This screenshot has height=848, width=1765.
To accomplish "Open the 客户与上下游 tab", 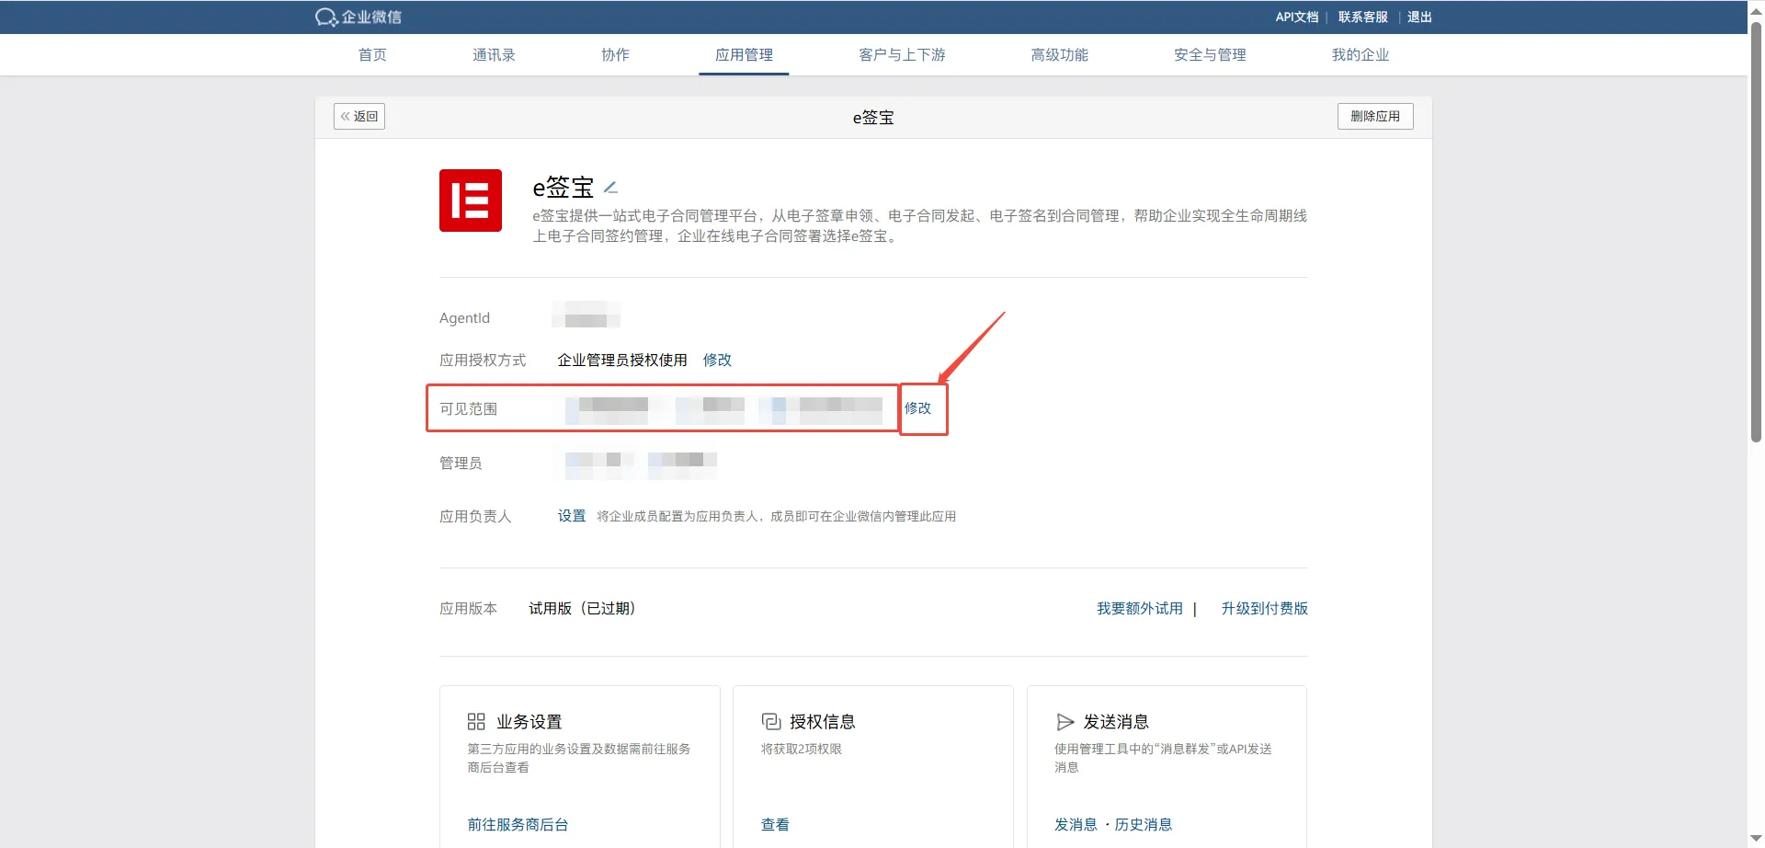I will (x=902, y=54).
